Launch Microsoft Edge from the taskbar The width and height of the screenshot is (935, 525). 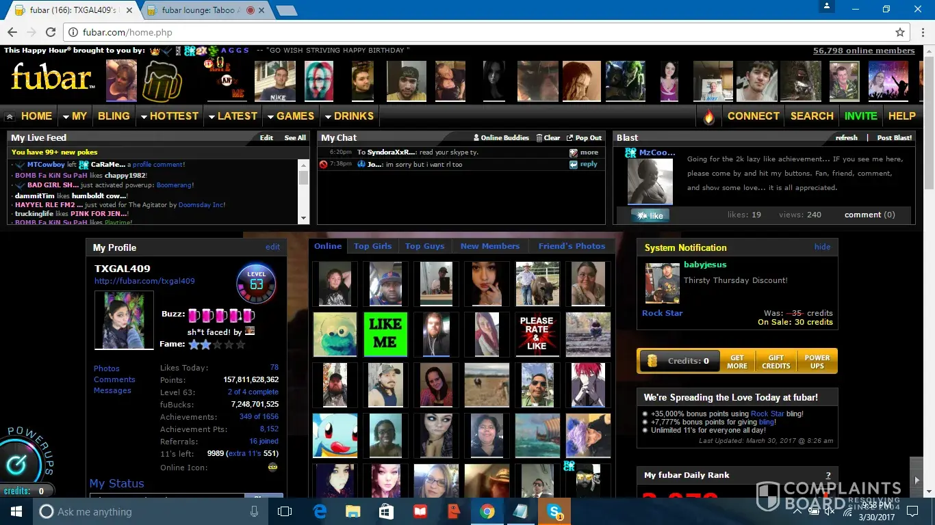[320, 511]
